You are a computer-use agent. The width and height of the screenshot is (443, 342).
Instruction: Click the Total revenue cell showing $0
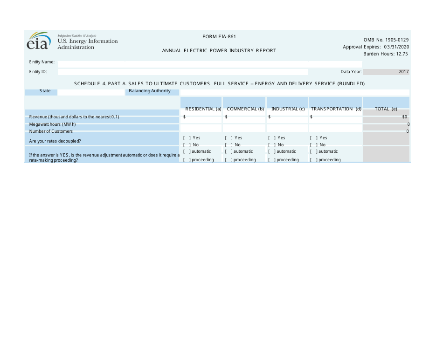[x=386, y=117]
